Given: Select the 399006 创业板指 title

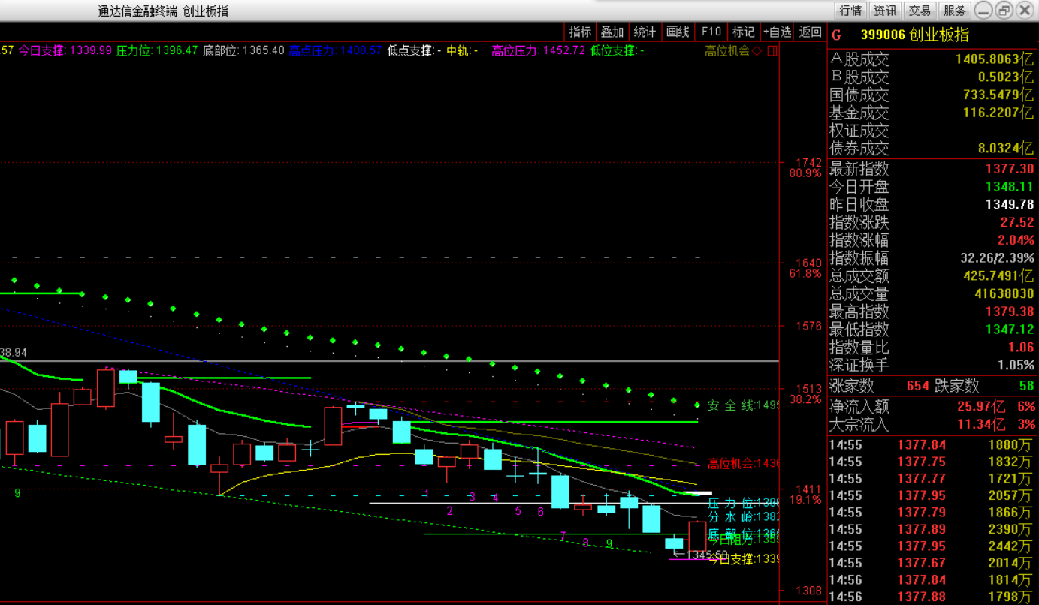Looking at the screenshot, I should click(x=914, y=35).
